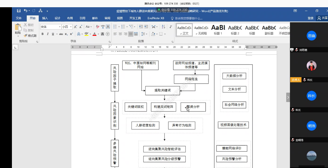Click the Save icon in quick access toolbar
This screenshot has width=328, height=168.
tap(19, 11)
